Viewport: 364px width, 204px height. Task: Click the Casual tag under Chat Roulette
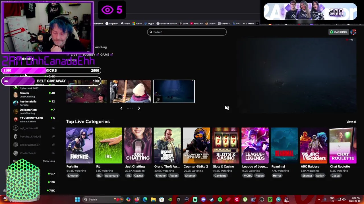point(336,176)
